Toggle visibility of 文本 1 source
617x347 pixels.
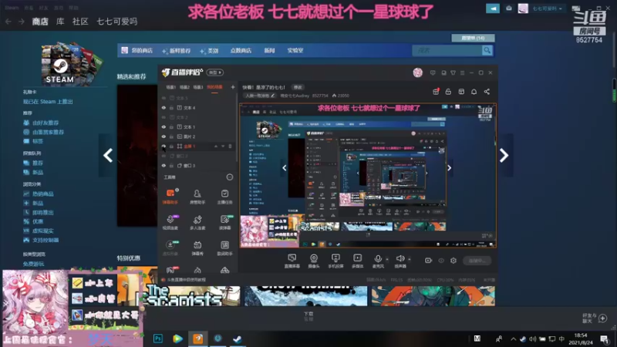[x=164, y=127]
